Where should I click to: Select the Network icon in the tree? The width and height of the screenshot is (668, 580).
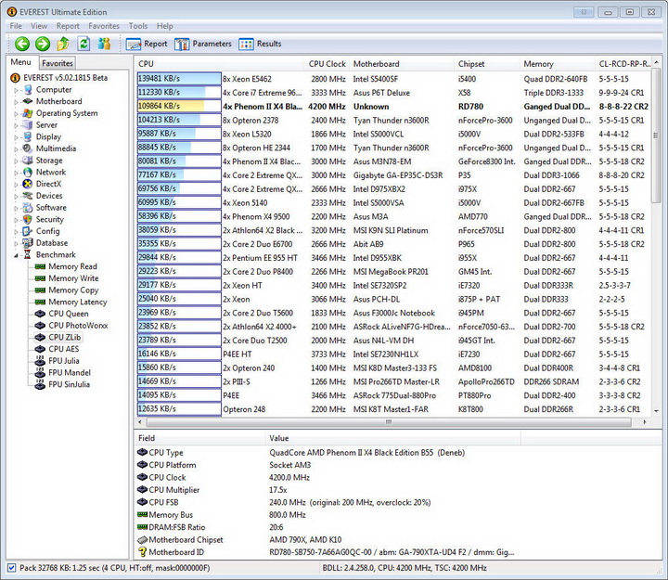28,173
